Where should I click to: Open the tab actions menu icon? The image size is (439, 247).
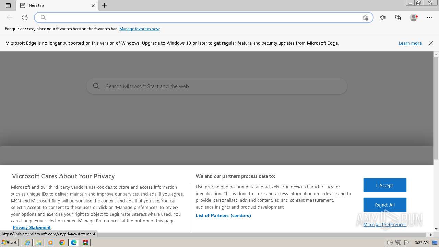[8, 5]
